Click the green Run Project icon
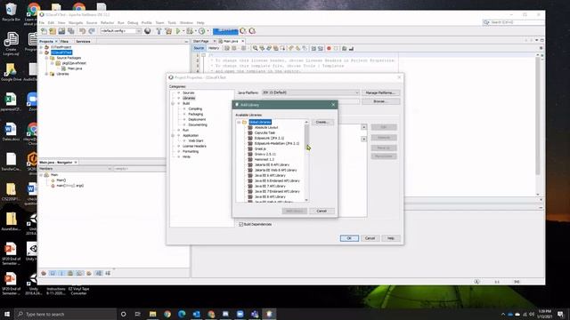Viewport: 570px width, 320px height. [178, 31]
